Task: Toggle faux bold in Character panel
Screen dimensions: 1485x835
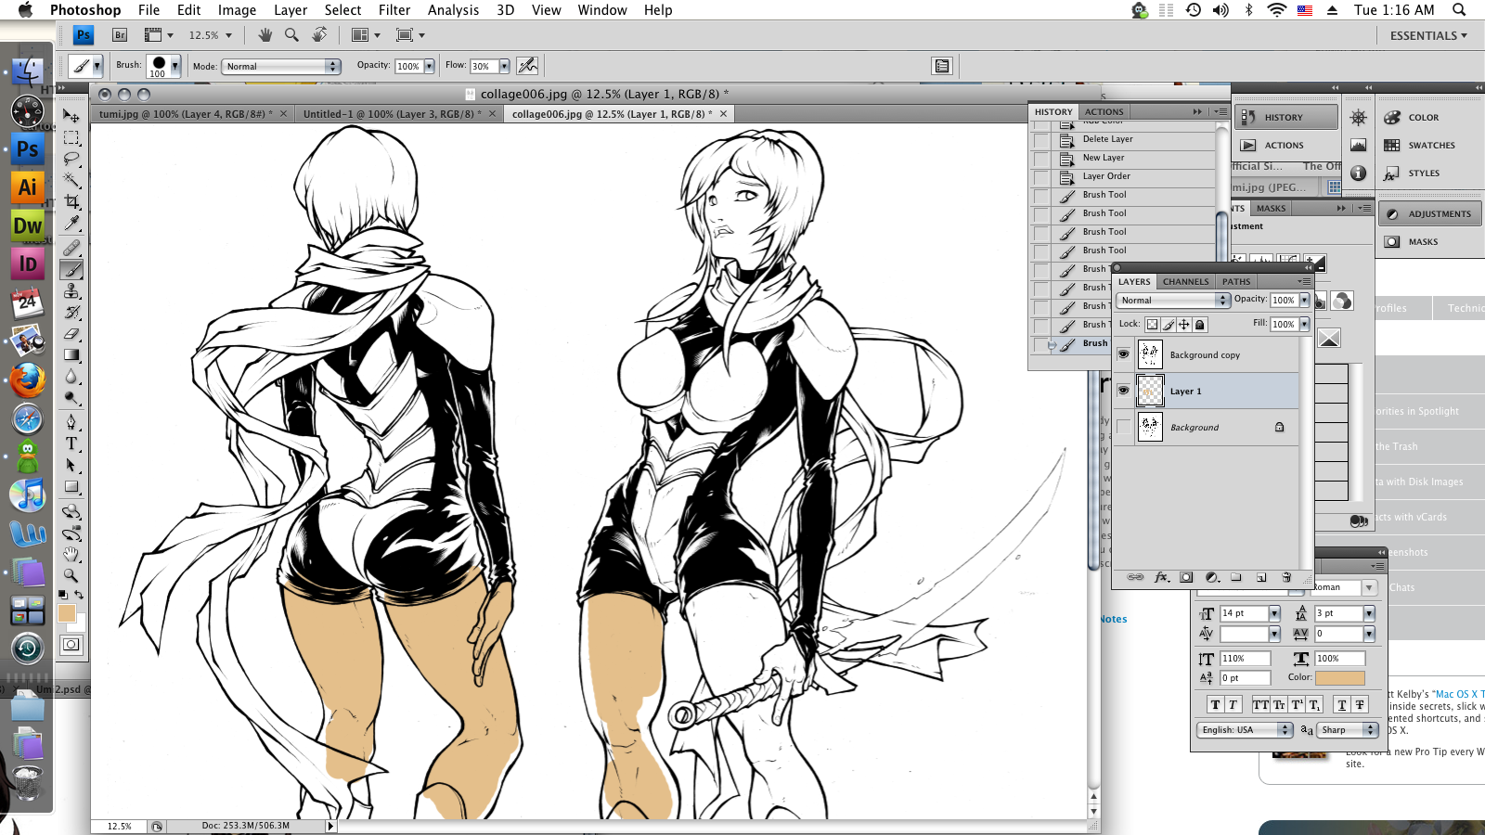Action: point(1215,705)
